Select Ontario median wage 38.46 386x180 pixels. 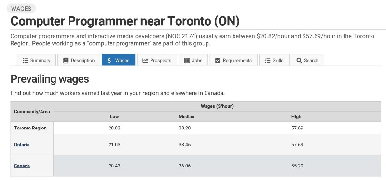point(185,145)
